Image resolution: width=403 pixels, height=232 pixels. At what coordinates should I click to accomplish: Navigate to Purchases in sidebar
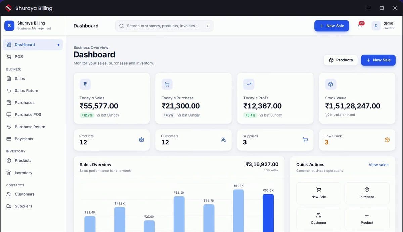(33, 103)
